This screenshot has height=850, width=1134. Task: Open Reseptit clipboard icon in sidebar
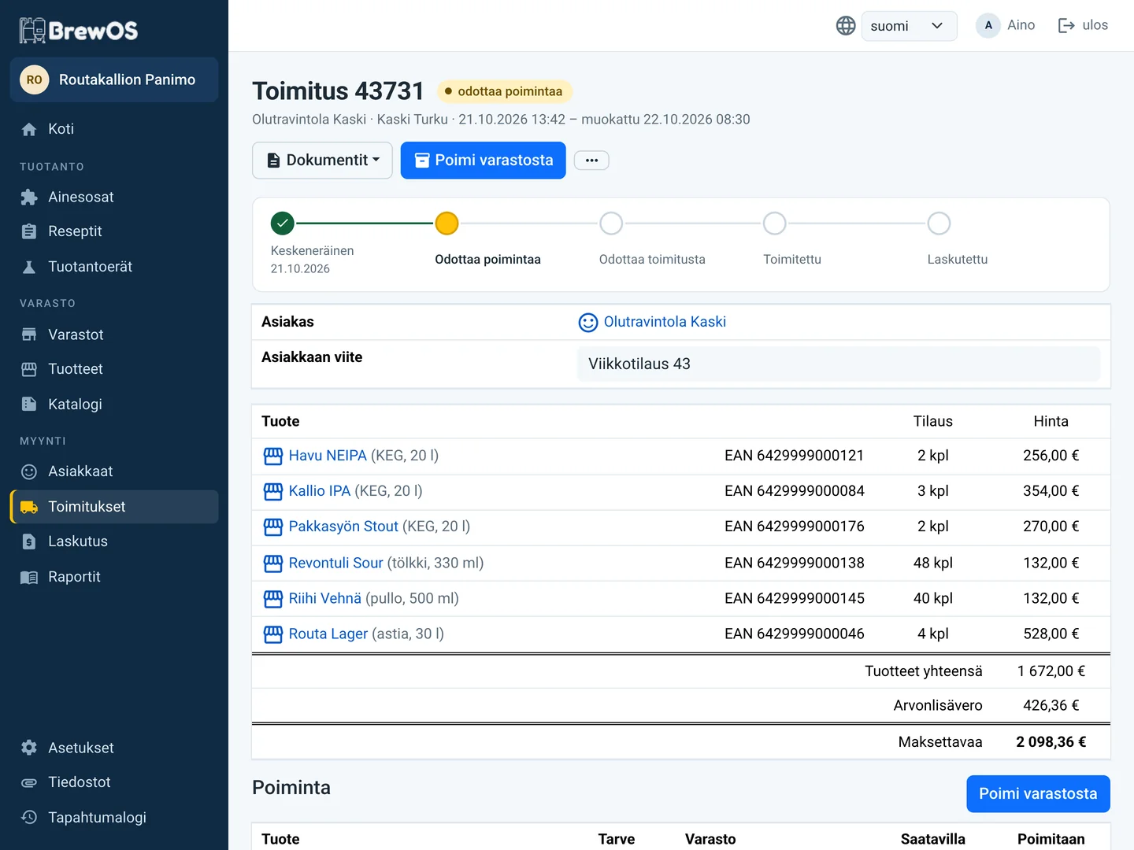[x=29, y=231]
